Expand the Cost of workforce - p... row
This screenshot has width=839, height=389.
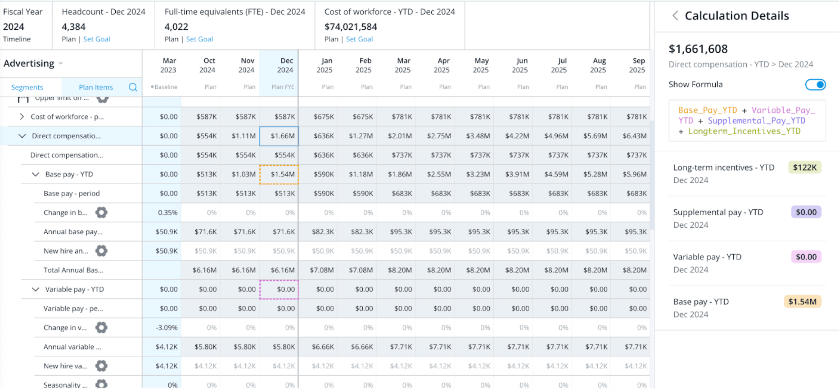[22, 117]
